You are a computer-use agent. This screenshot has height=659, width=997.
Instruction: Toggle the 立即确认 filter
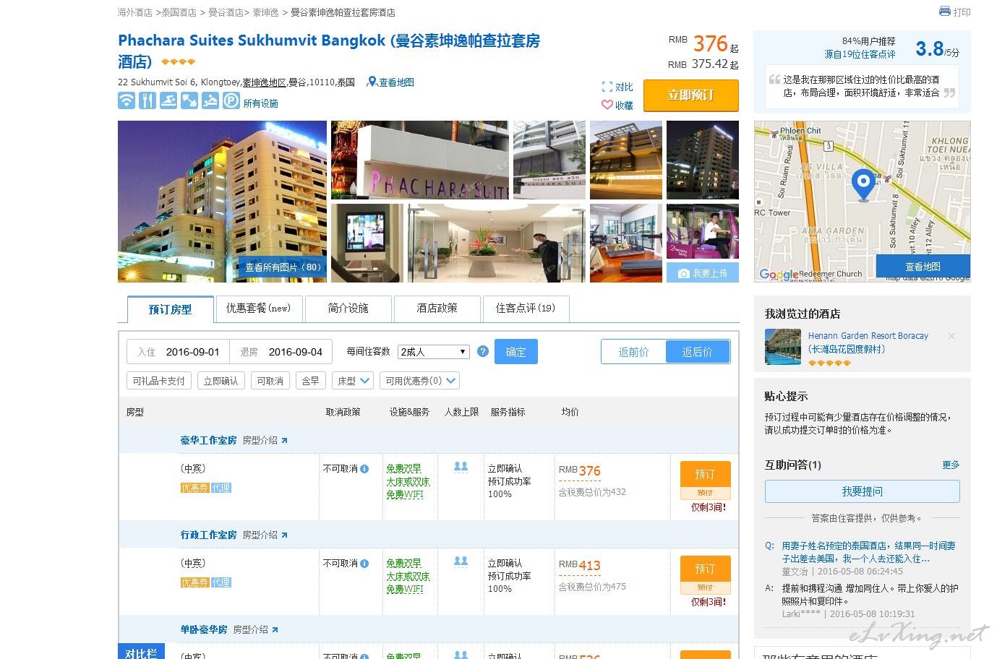click(x=221, y=381)
